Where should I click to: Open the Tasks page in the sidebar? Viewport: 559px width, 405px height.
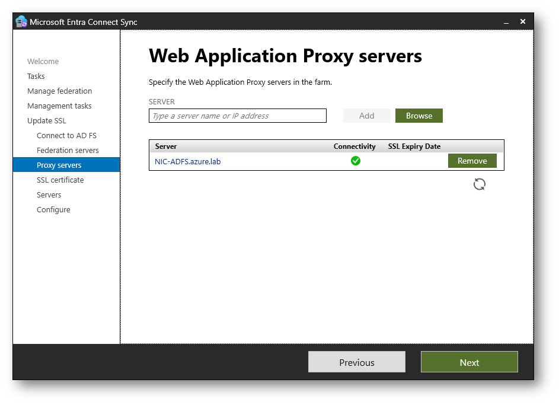point(36,76)
